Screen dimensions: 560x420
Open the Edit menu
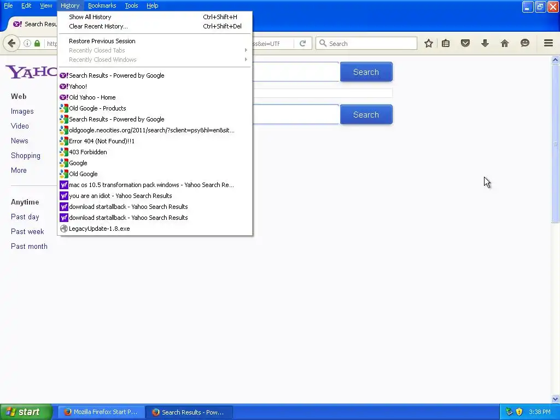click(x=26, y=5)
